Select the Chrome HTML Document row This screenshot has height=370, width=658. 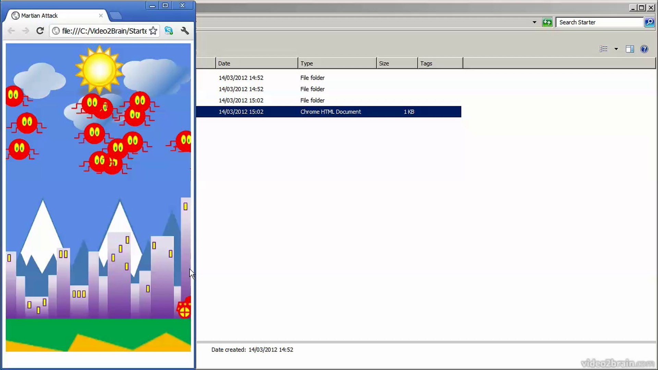pyautogui.click(x=328, y=112)
